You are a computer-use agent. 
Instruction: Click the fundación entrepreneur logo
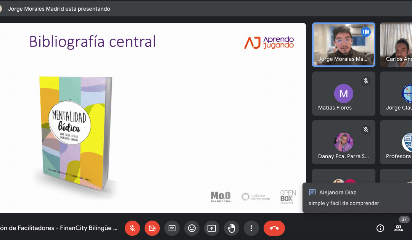(256, 197)
